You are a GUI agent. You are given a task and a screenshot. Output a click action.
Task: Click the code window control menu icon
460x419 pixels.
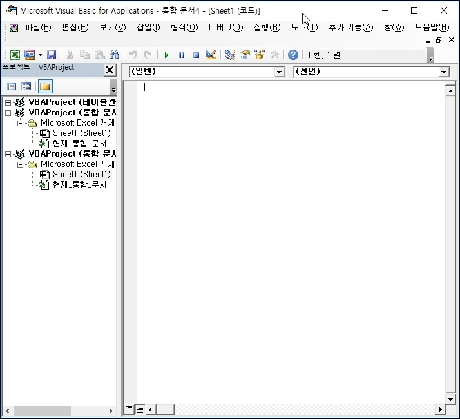[x=14, y=28]
